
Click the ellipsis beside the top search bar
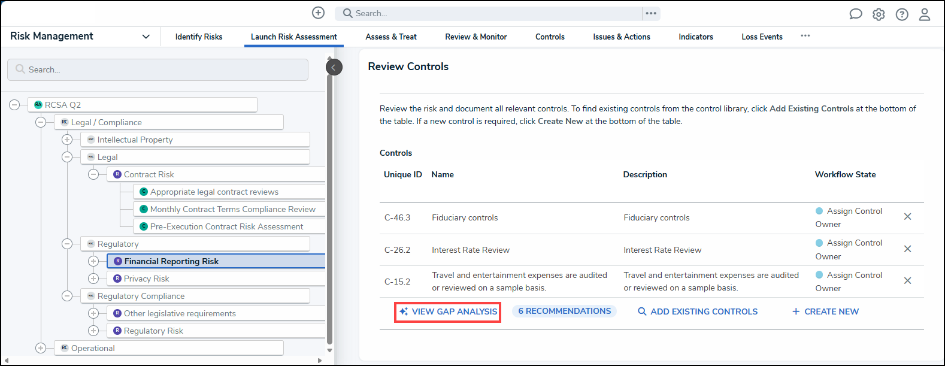651,13
